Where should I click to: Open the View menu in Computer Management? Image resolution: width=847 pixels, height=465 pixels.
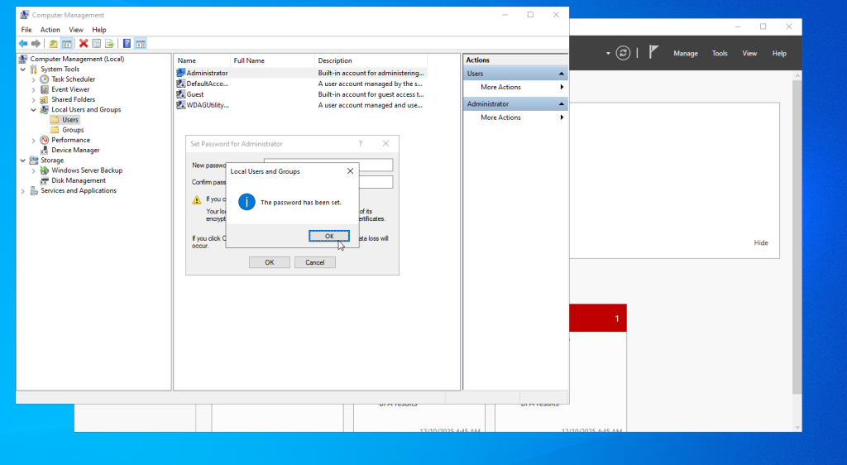[76, 30]
